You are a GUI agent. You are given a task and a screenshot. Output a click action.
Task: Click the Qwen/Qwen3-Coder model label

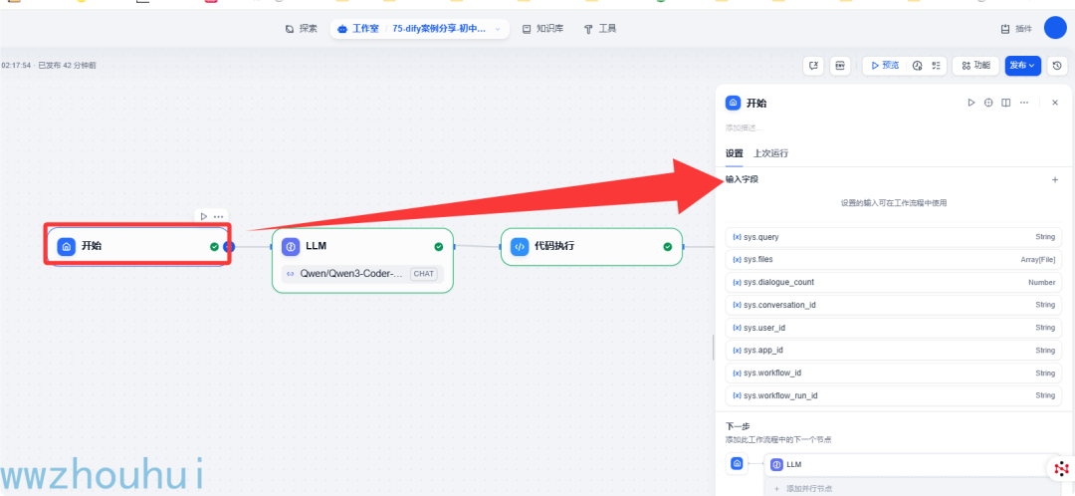pos(351,273)
